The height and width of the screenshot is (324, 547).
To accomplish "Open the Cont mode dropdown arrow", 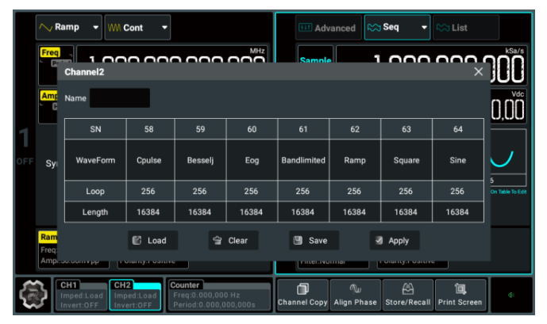I will point(164,27).
